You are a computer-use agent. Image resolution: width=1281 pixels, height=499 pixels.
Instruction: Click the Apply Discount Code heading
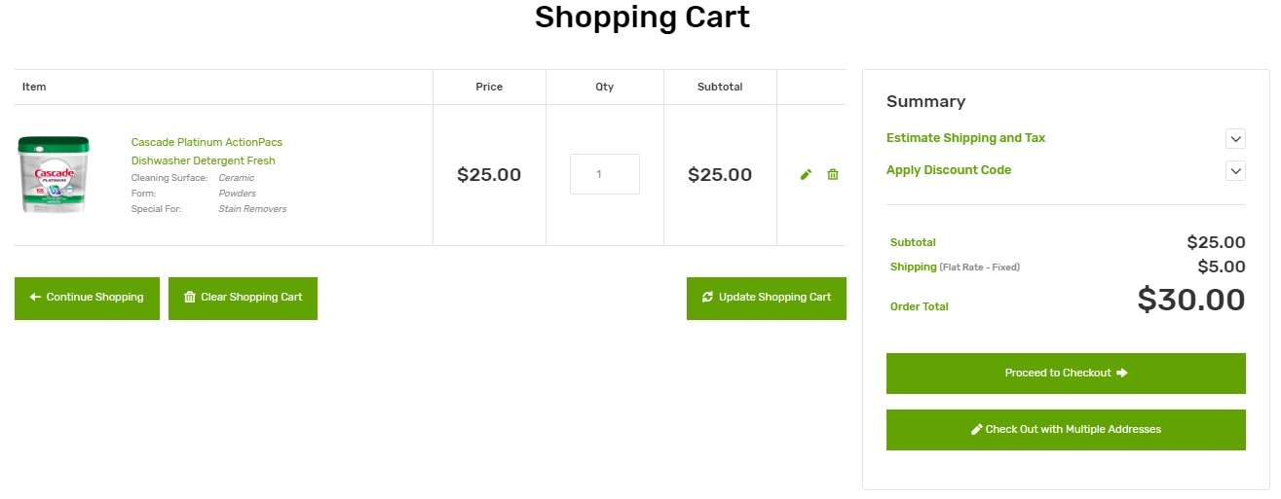pyautogui.click(x=949, y=170)
